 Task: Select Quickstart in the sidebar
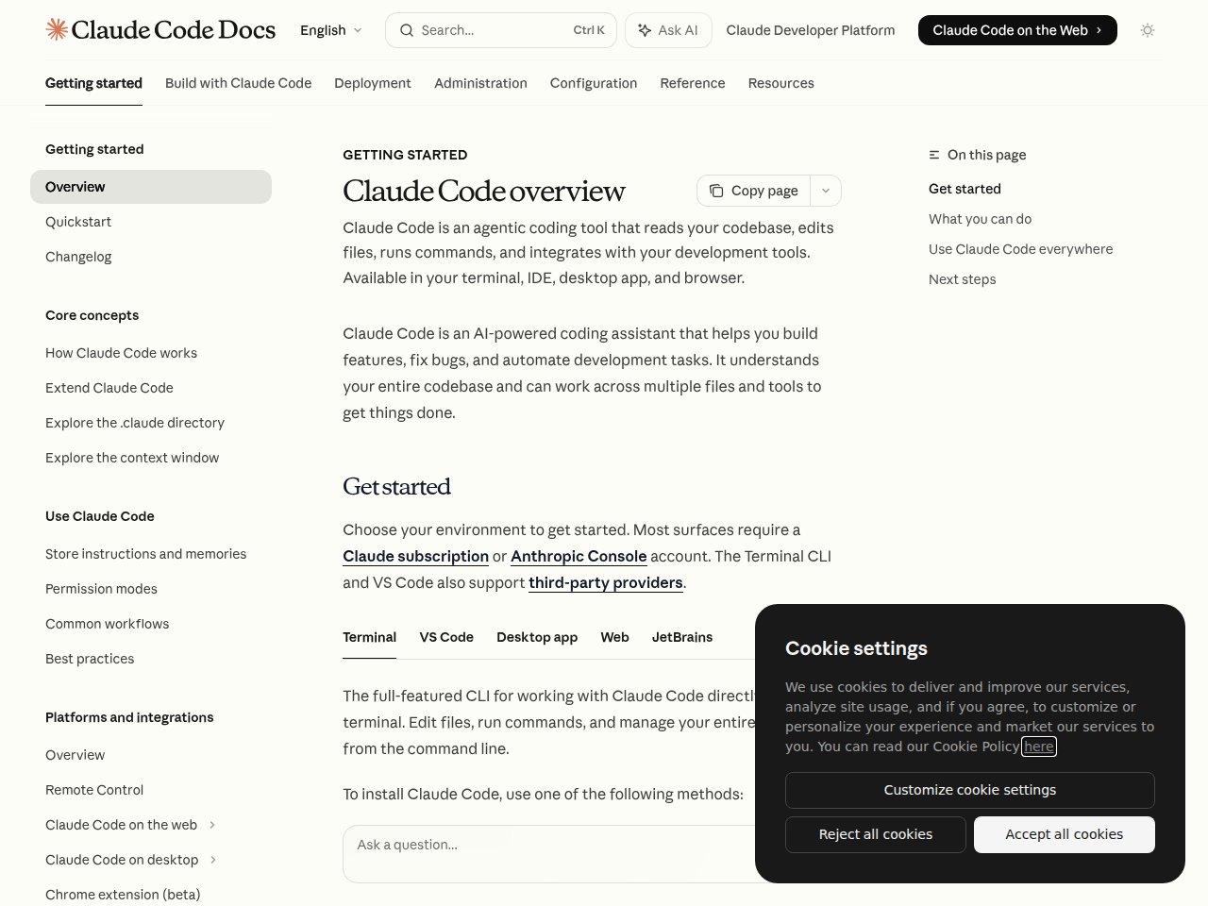click(78, 222)
